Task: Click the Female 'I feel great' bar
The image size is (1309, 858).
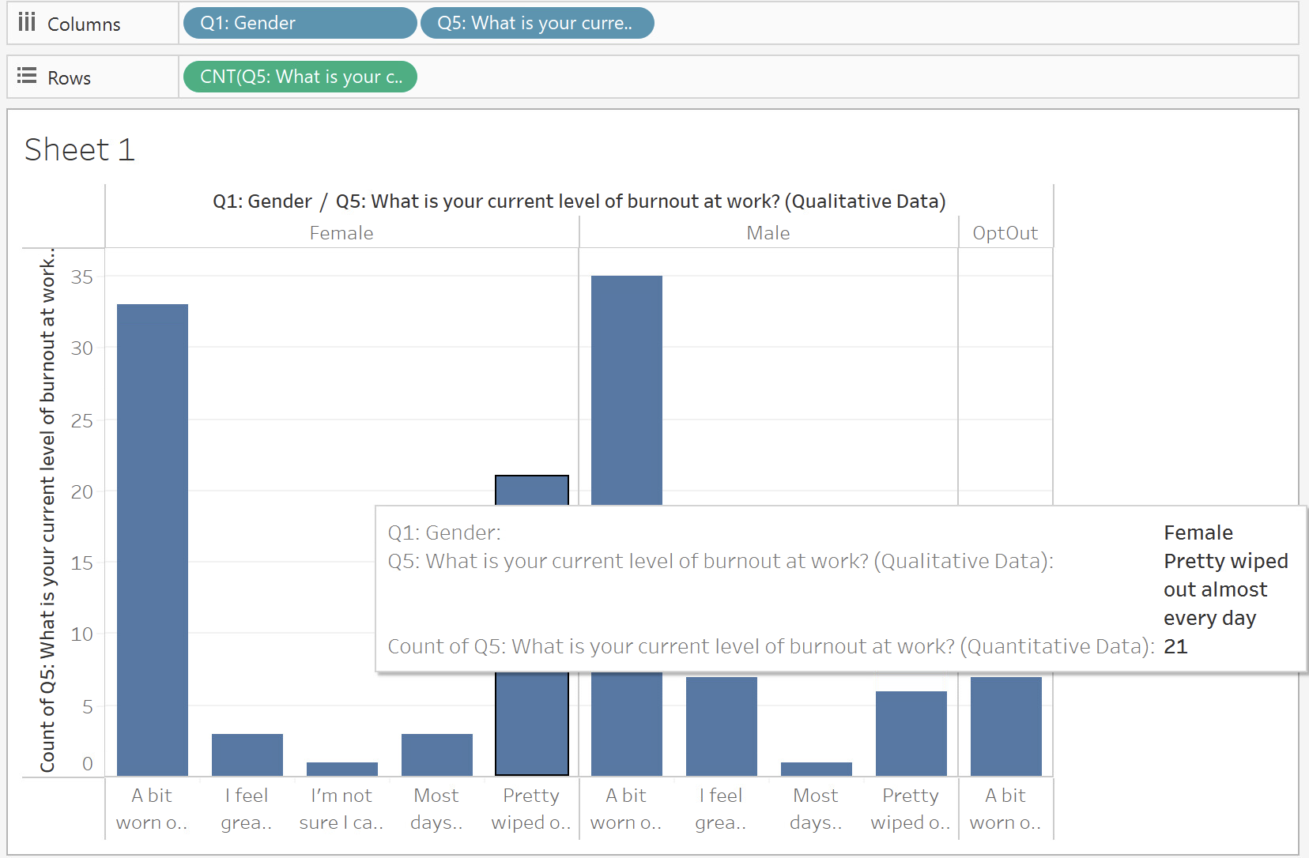Action: tap(247, 755)
